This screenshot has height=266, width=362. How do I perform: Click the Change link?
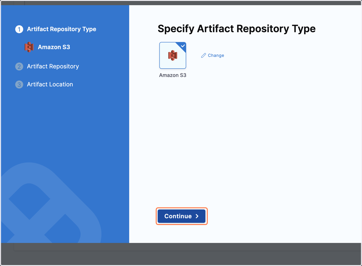pos(212,55)
